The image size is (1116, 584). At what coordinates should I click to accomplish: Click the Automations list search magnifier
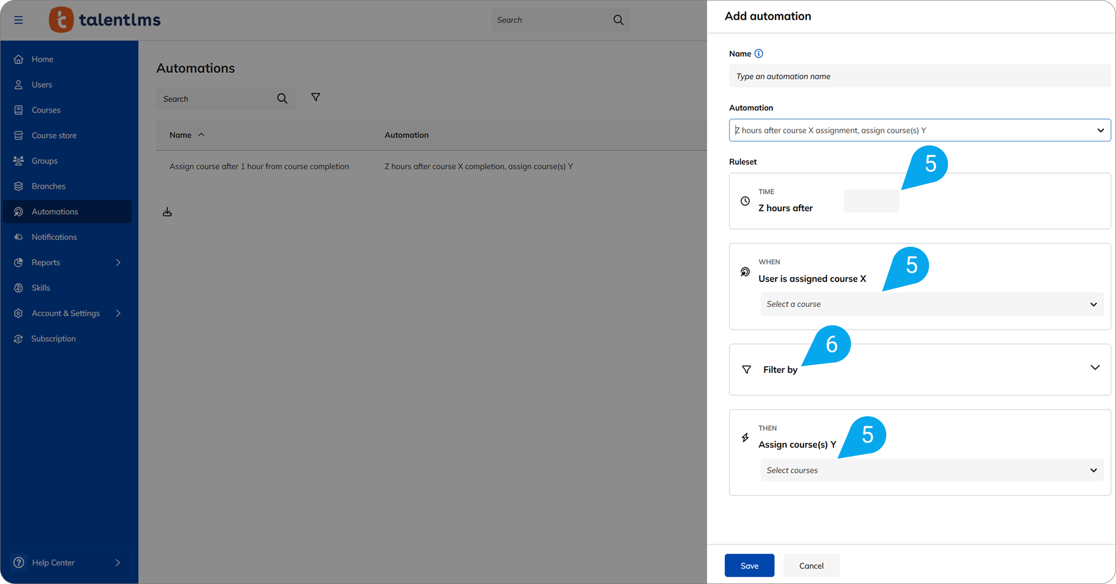point(282,99)
